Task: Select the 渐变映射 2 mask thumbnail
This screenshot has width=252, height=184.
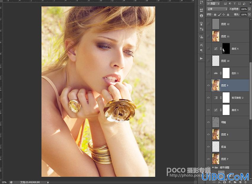Action: (x=226, y=97)
